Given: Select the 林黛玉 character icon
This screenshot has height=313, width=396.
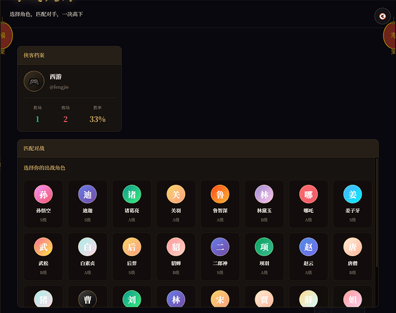Looking at the screenshot, I should 264,194.
